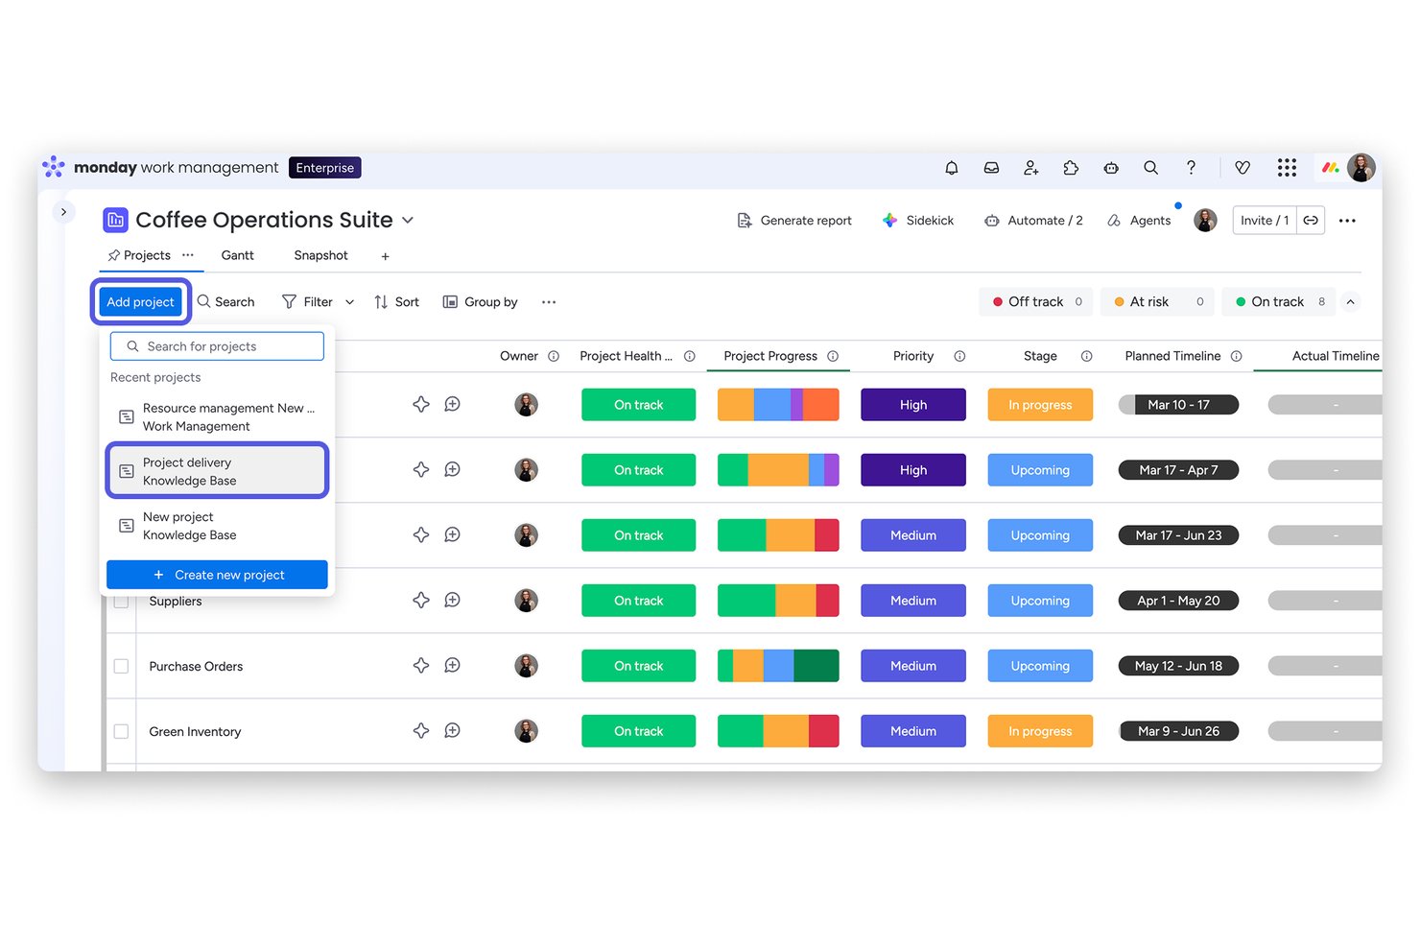Click the board icon beside Coffee Operations Suite

[115, 220]
